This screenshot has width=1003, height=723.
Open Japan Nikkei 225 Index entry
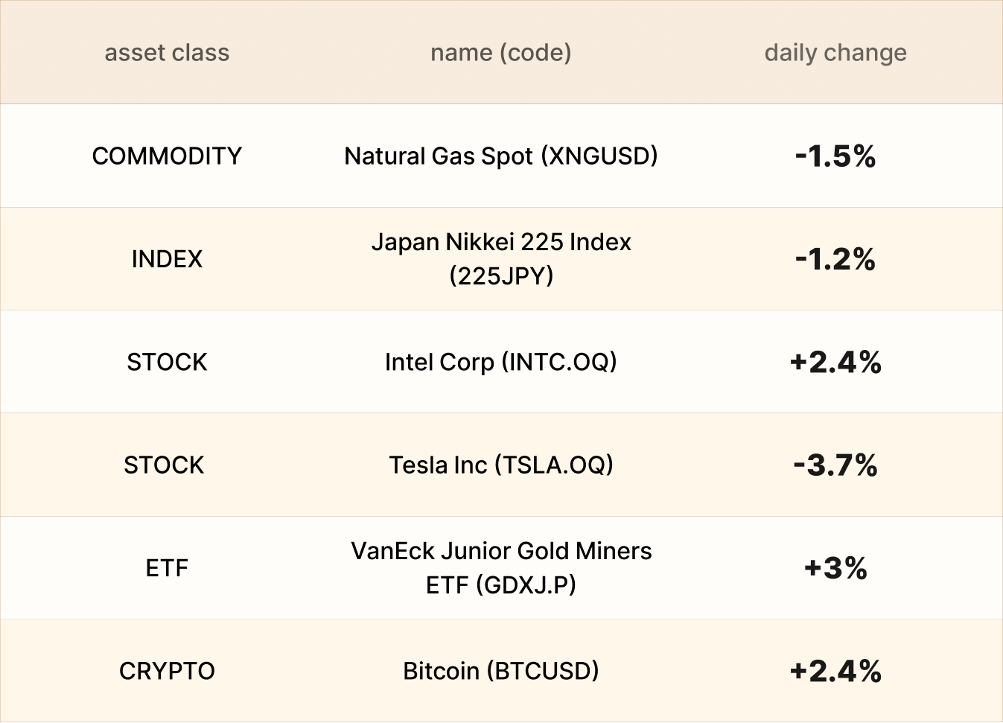[x=500, y=258]
